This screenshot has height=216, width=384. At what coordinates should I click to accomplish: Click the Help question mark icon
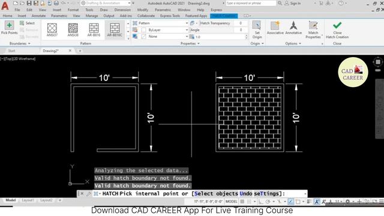[341, 3]
